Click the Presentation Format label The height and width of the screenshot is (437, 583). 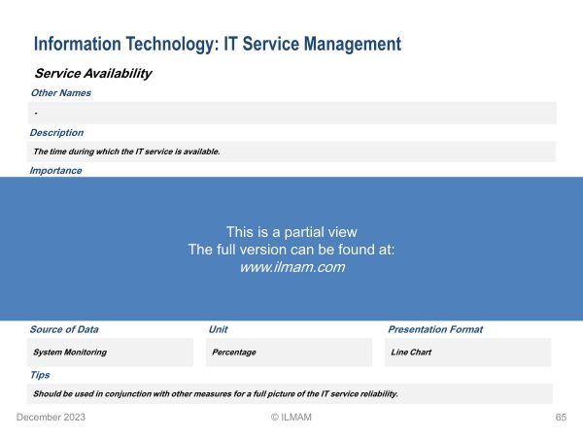(435, 329)
